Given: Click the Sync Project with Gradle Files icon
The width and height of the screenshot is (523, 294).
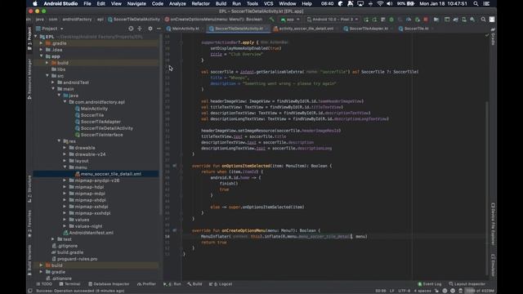Looking at the screenshot, I should tap(456, 20).
